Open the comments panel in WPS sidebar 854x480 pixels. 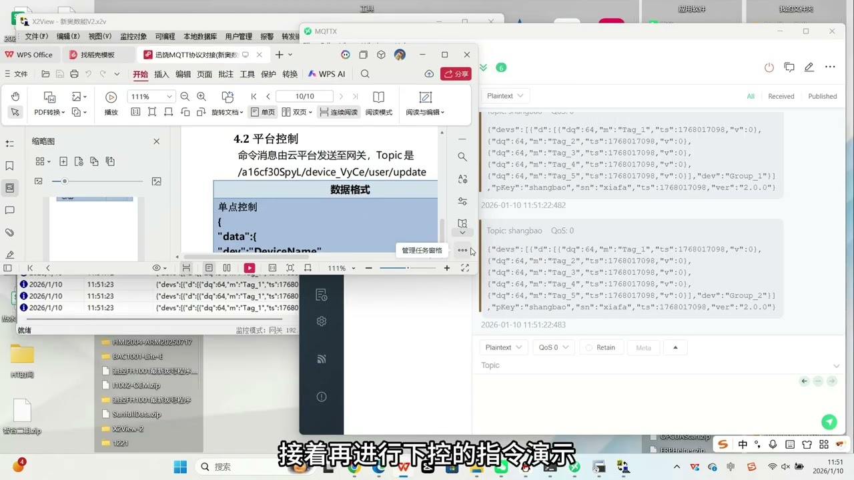9,211
